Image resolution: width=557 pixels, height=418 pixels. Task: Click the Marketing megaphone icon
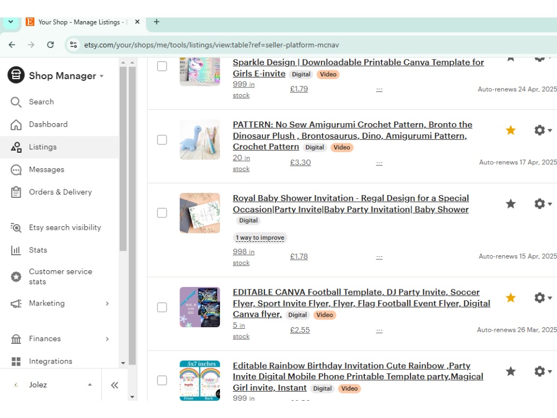[x=16, y=304]
